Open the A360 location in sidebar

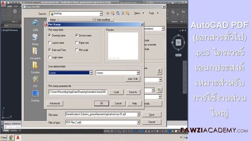[x=35, y=25]
